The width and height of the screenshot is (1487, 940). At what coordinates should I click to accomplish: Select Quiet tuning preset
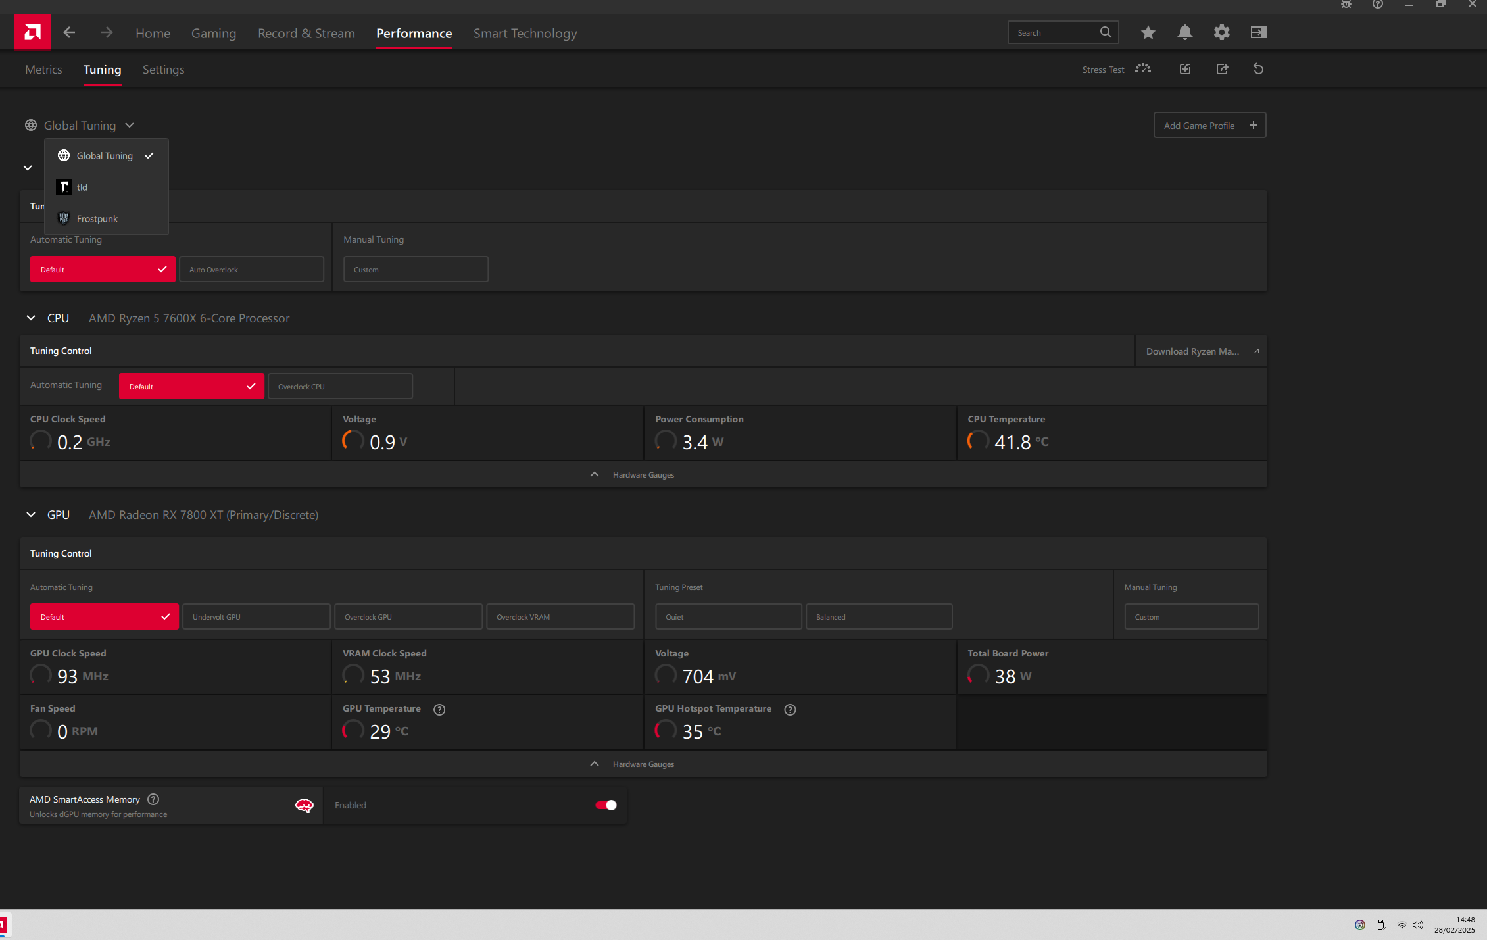[x=728, y=616]
